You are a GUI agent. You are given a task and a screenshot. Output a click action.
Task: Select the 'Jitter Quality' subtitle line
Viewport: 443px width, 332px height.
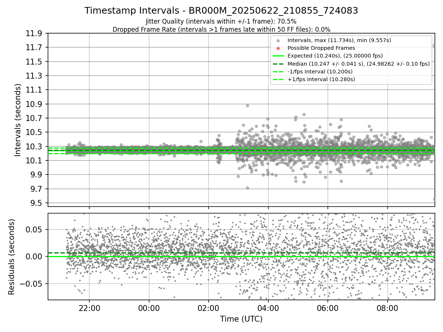coord(221,21)
